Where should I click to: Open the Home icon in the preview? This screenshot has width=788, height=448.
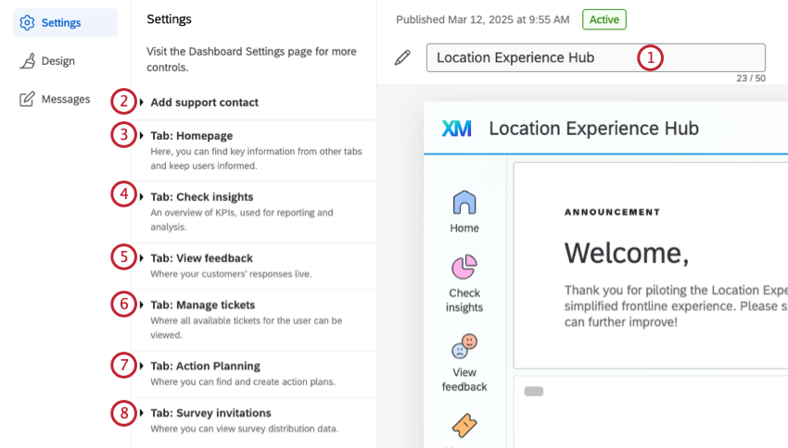point(464,202)
